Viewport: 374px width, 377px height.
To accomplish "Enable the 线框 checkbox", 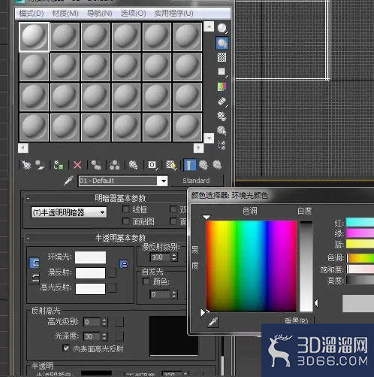I will (x=125, y=209).
